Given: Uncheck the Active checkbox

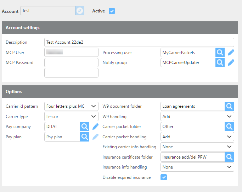Looking at the screenshot, I should [x=112, y=11].
